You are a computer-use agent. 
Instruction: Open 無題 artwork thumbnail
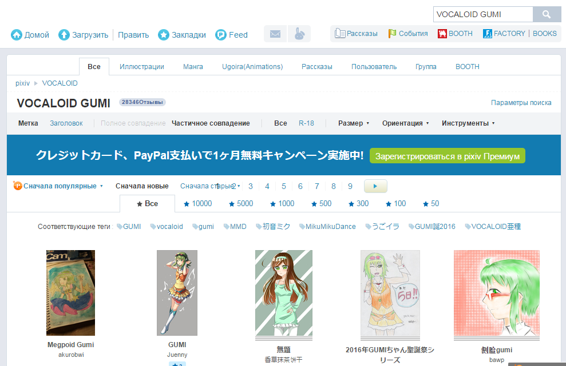284,293
